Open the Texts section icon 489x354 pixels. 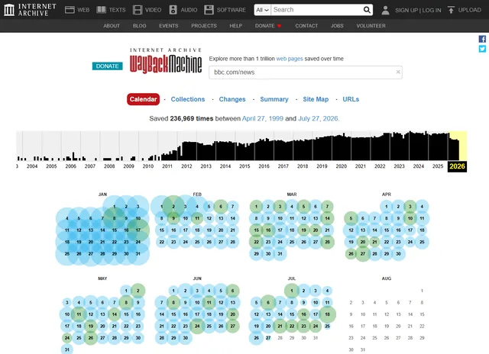101,10
